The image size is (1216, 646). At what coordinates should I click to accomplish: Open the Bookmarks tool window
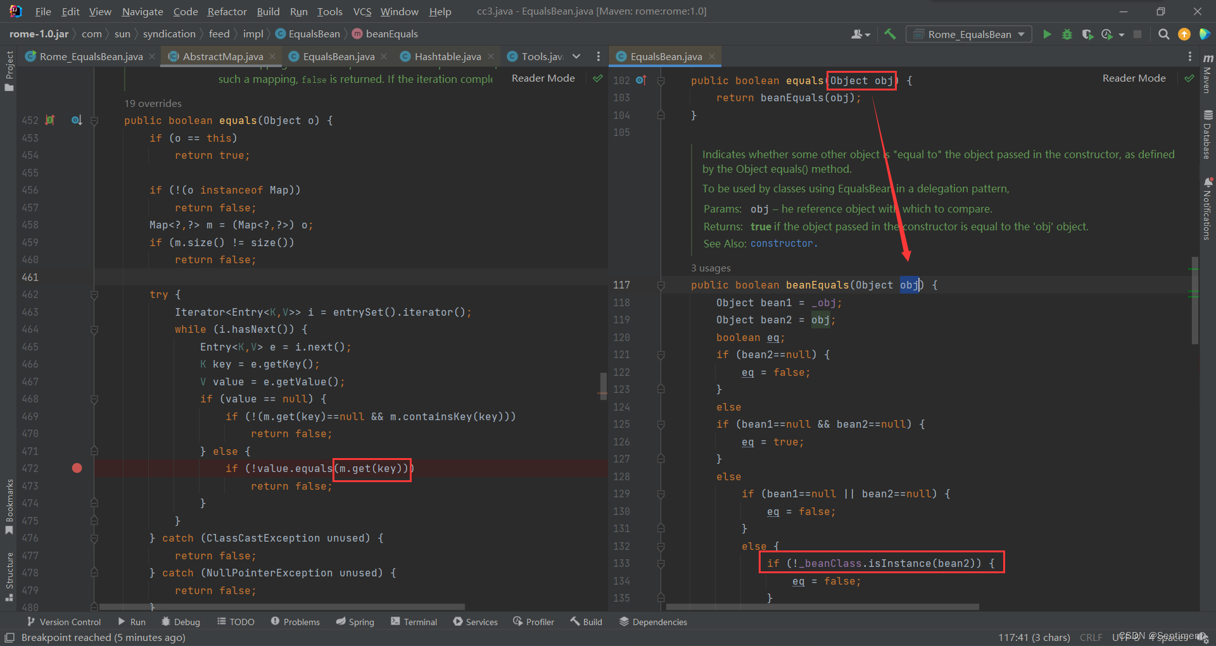coord(9,506)
